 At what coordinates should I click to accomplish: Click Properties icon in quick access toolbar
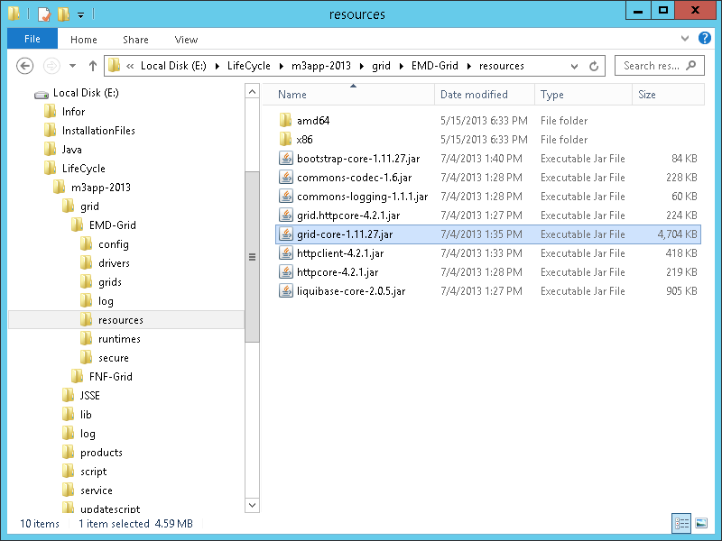pyautogui.click(x=43, y=14)
